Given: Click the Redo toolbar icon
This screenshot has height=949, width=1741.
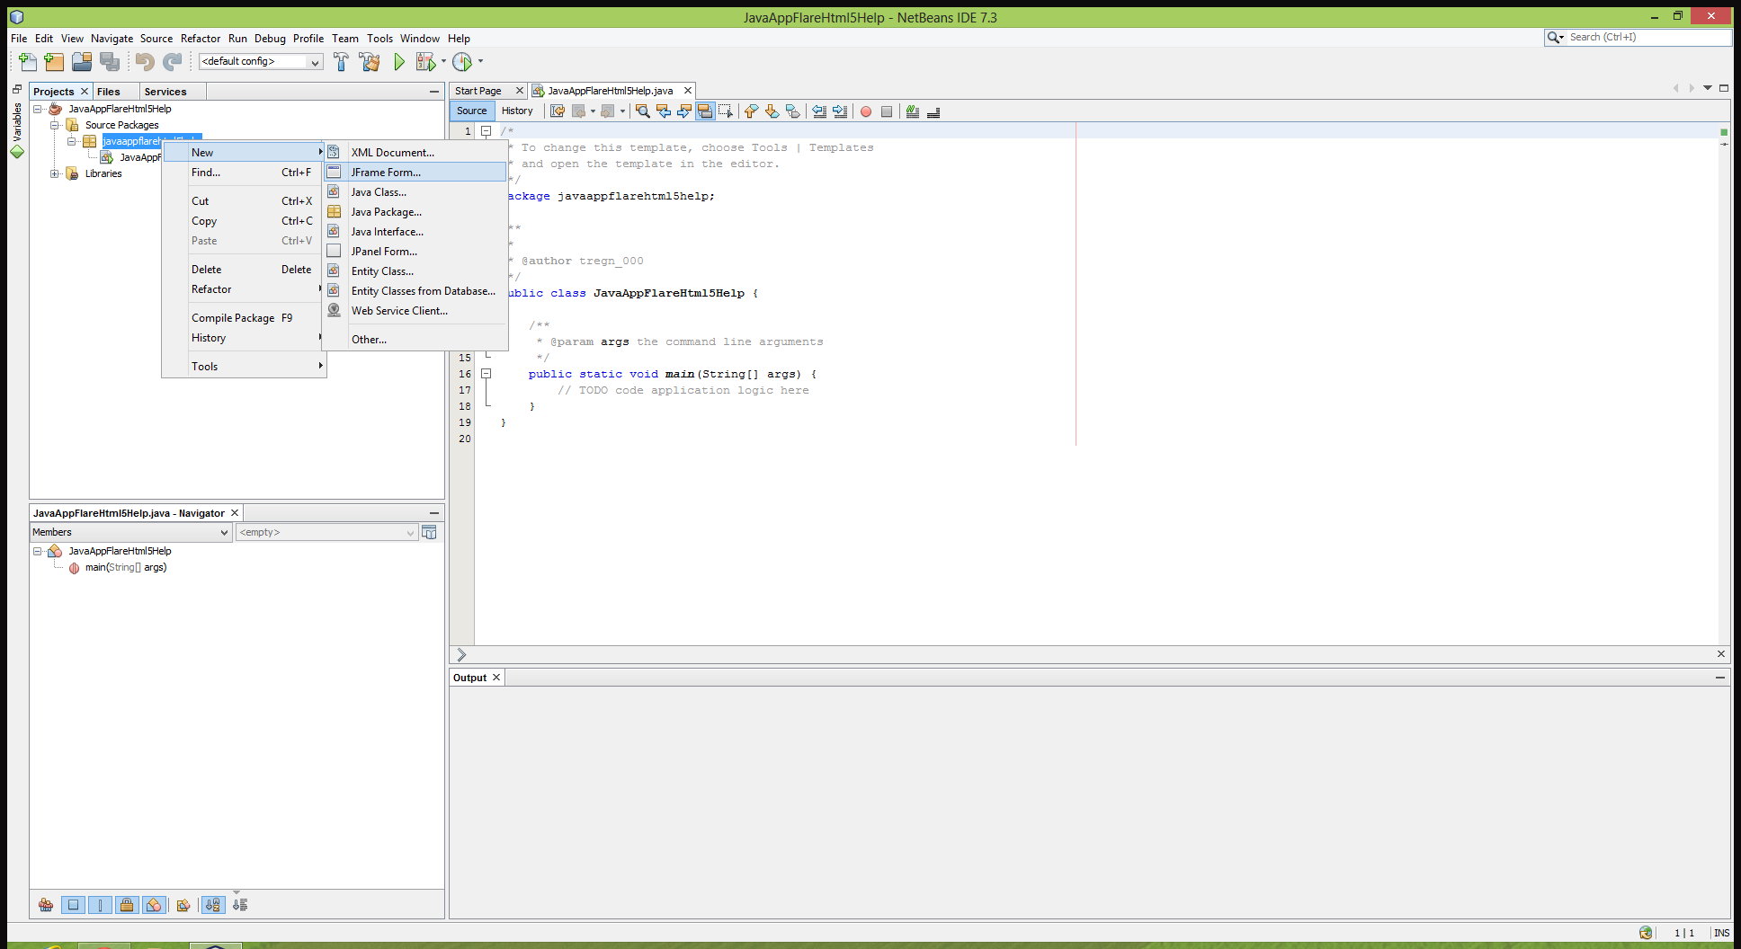Looking at the screenshot, I should click(x=173, y=62).
